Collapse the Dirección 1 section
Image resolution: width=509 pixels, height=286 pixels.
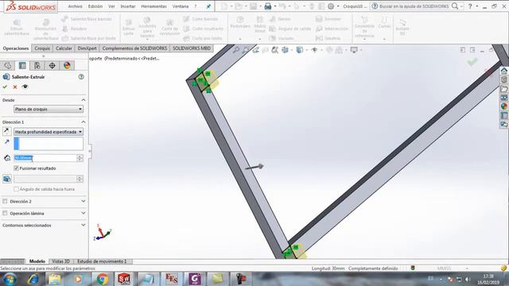83,122
